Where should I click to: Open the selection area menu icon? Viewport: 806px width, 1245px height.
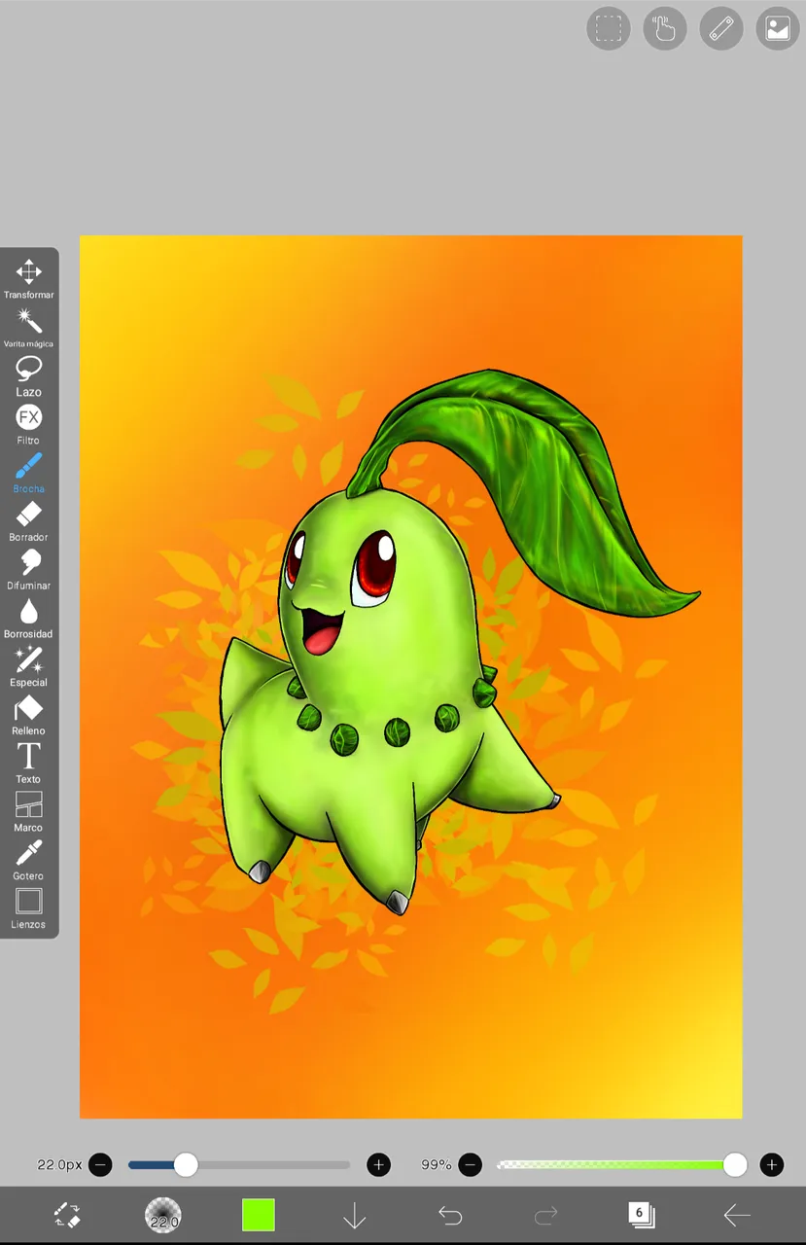pos(609,28)
